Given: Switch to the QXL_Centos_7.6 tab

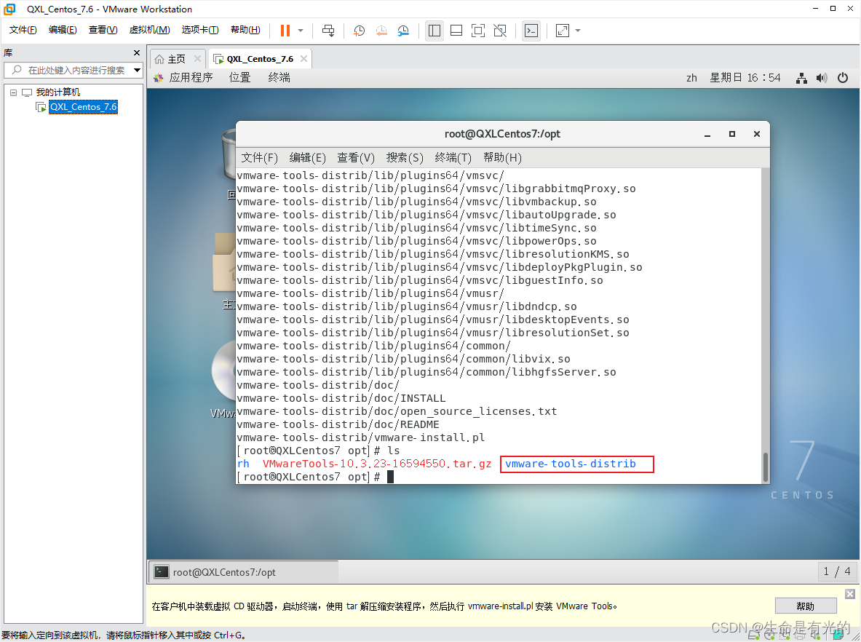Looking at the screenshot, I should click(260, 59).
